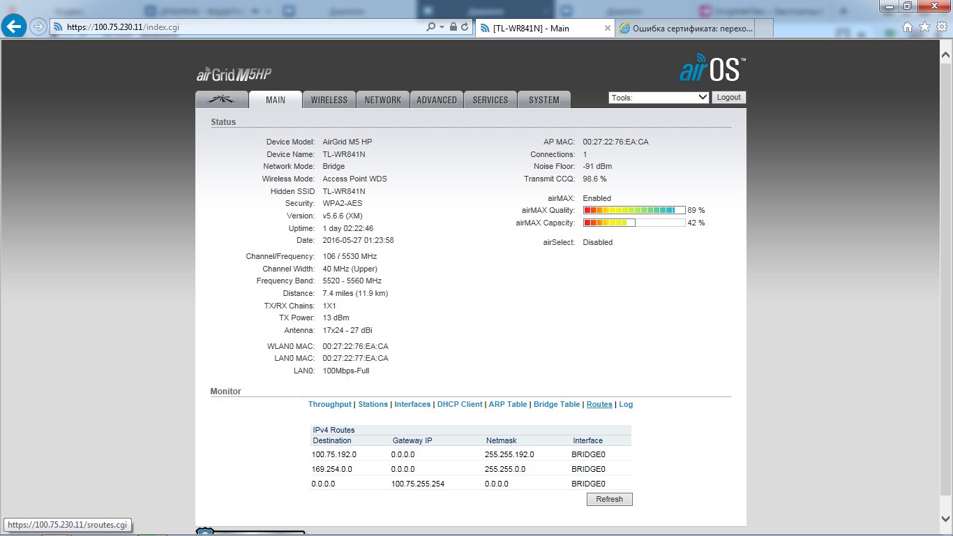The image size is (953, 536).
Task: Click the search magnifier icon in address bar
Action: (x=430, y=27)
